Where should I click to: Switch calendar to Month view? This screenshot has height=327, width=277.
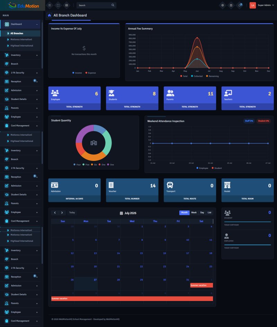(184, 213)
